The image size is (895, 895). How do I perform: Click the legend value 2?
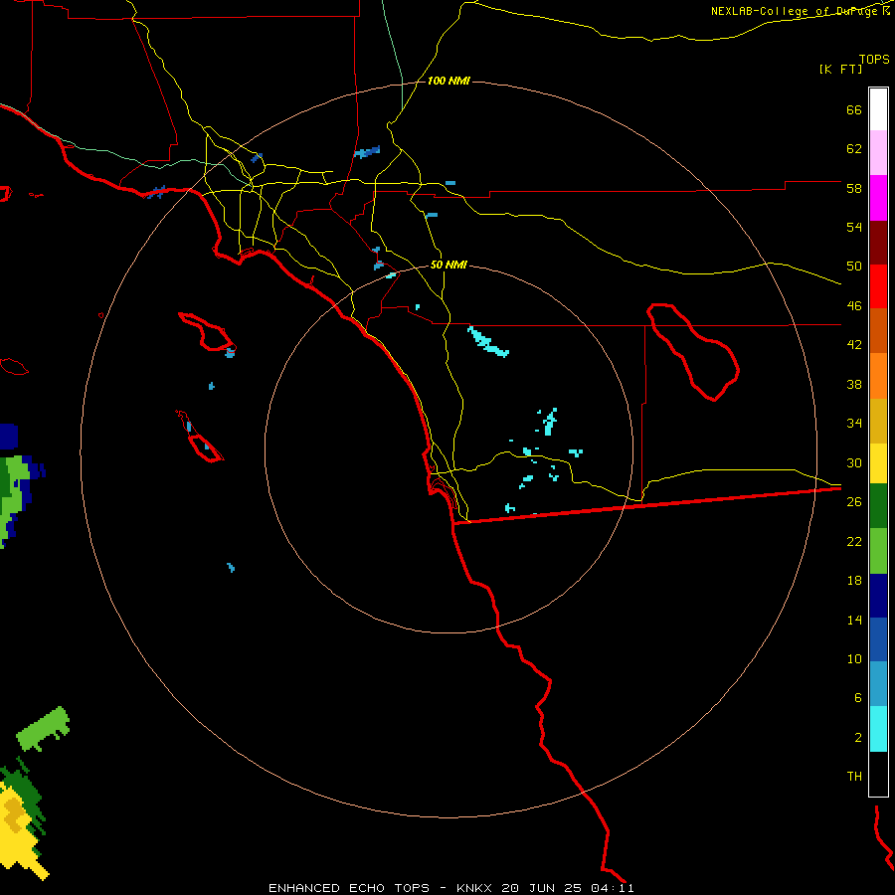(x=858, y=738)
